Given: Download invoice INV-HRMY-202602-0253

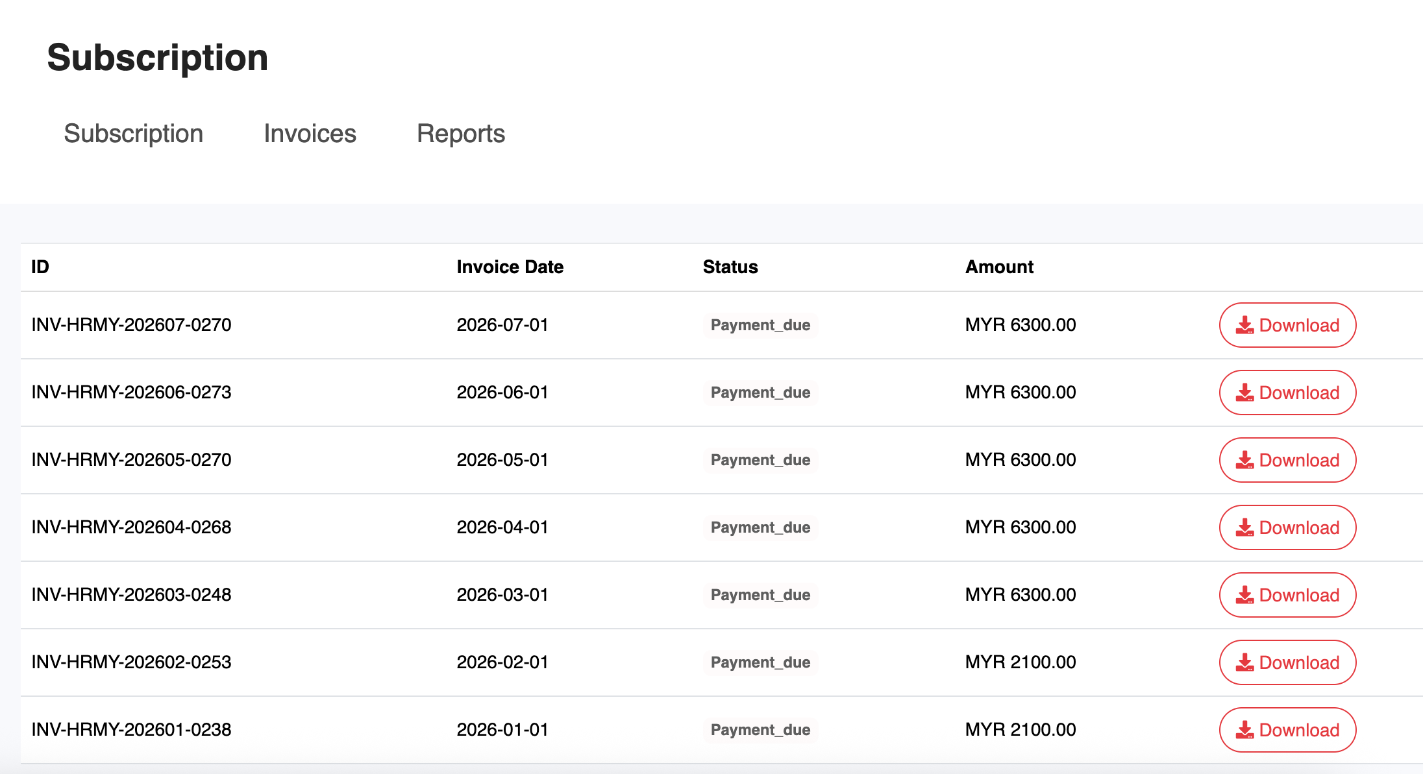Looking at the screenshot, I should tap(1287, 662).
